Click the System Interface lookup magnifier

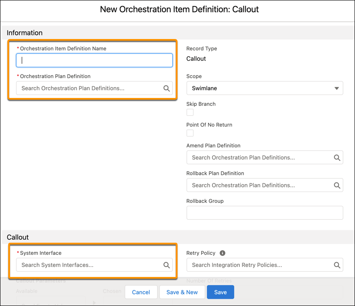(166, 265)
